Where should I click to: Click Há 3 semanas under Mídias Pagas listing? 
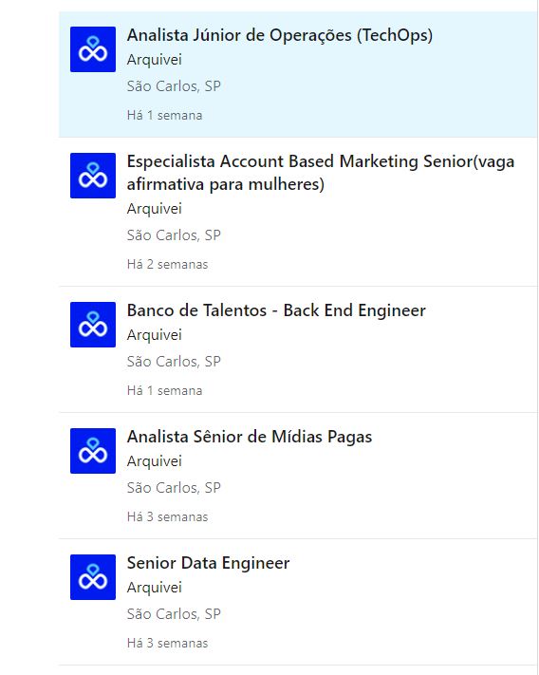[x=167, y=516]
